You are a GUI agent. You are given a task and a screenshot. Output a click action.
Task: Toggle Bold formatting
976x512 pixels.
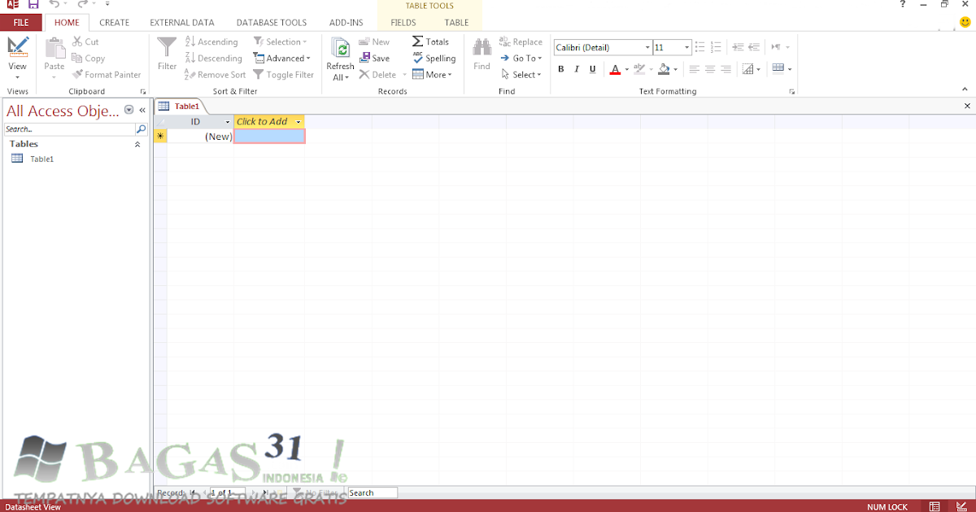(561, 69)
